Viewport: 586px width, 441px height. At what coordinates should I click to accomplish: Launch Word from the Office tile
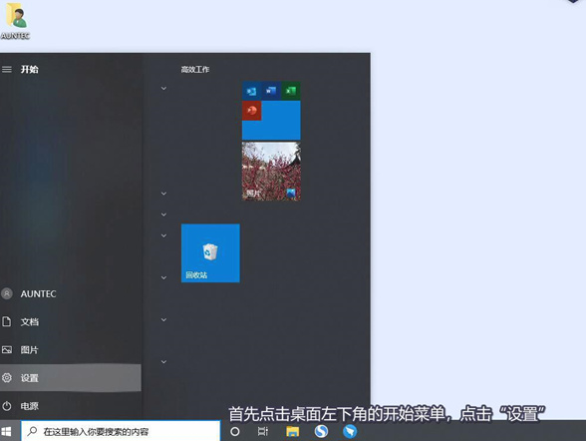pyautogui.click(x=271, y=91)
